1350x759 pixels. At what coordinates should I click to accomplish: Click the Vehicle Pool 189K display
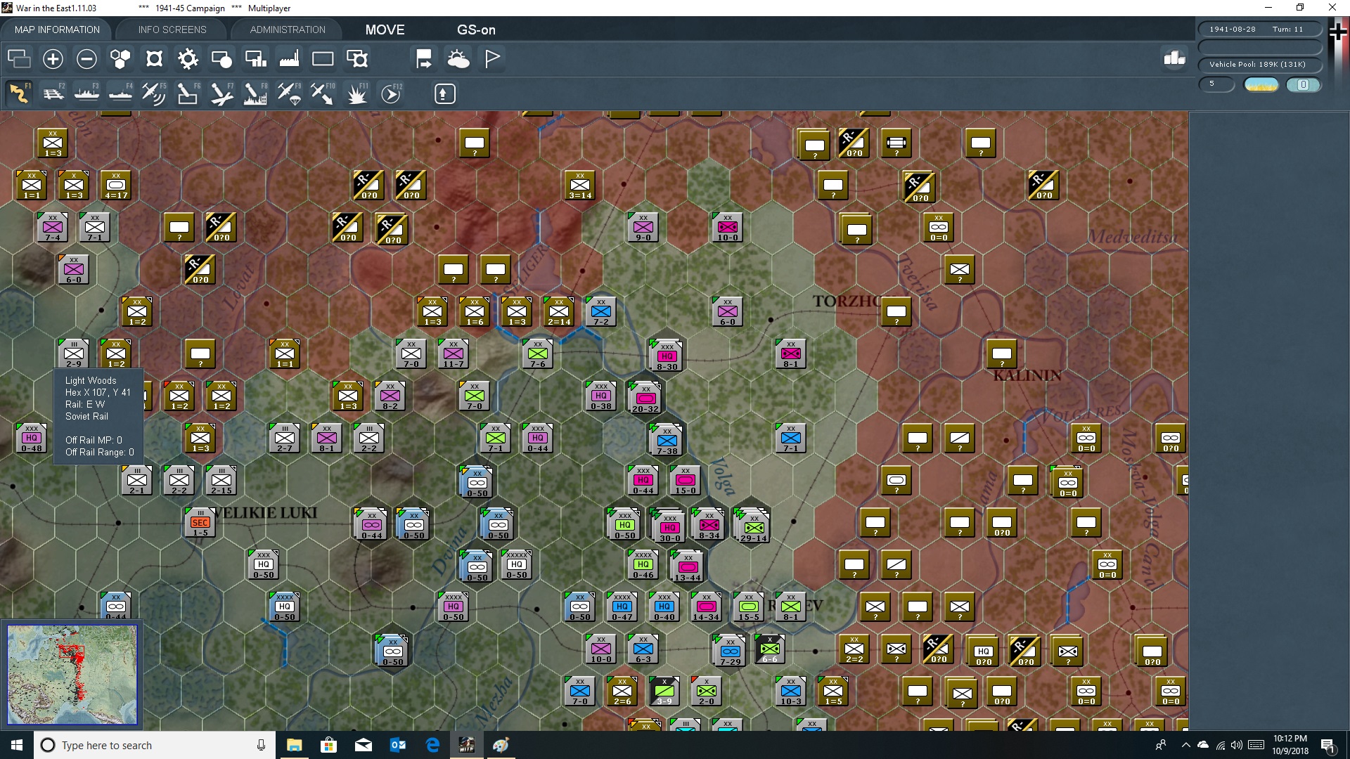tap(1260, 65)
